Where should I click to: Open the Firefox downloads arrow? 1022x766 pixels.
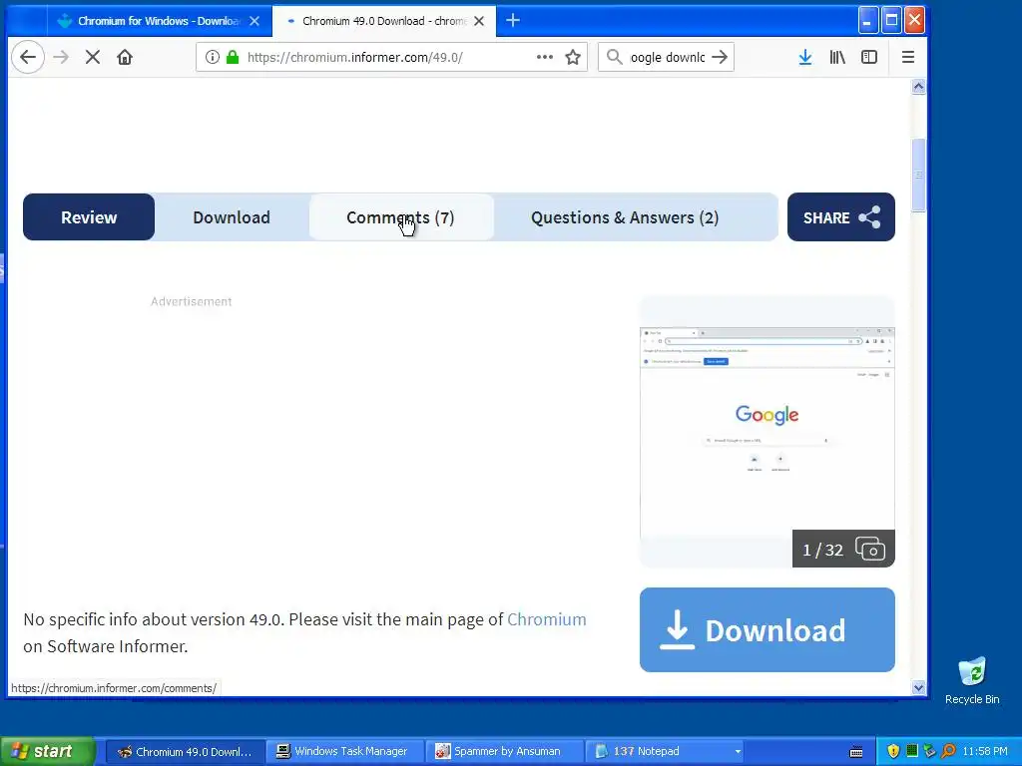pos(805,57)
